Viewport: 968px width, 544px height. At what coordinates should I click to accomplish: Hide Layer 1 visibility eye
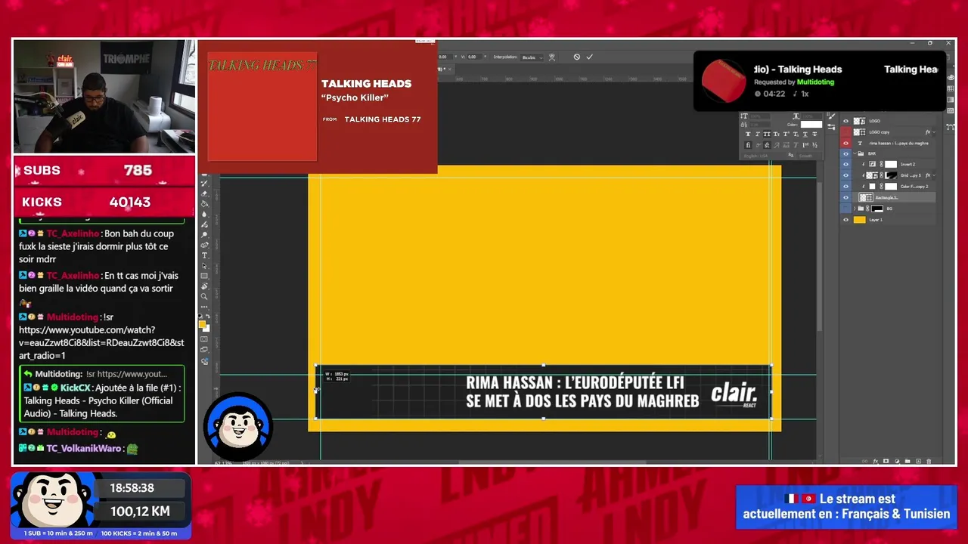(x=845, y=220)
